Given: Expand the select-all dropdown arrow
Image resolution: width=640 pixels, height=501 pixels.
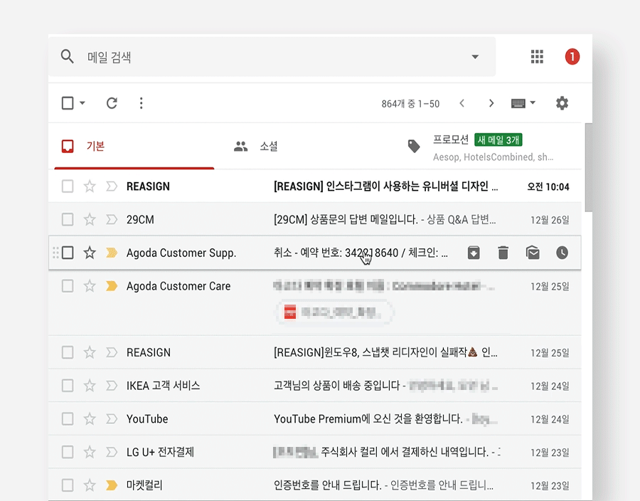Looking at the screenshot, I should point(82,103).
